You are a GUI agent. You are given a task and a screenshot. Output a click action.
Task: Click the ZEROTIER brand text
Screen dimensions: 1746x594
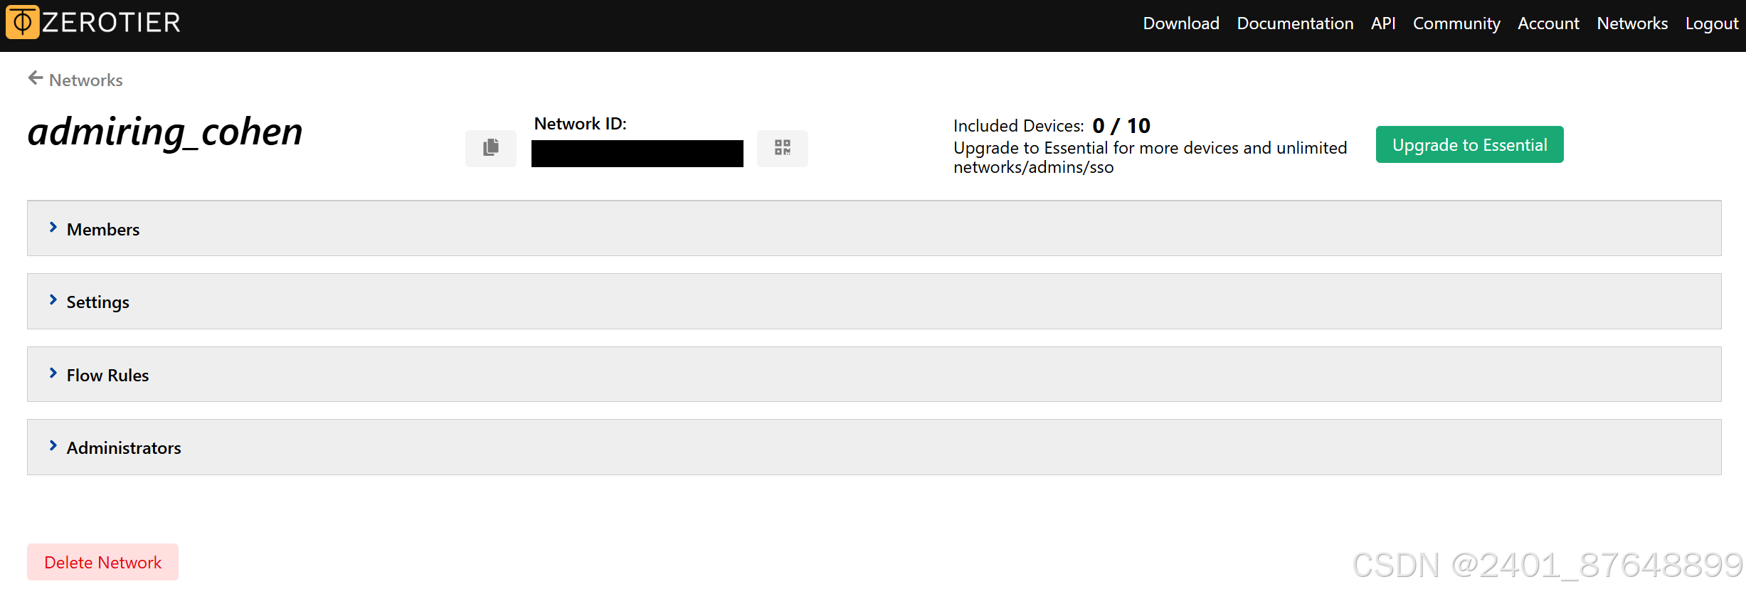coord(112,23)
